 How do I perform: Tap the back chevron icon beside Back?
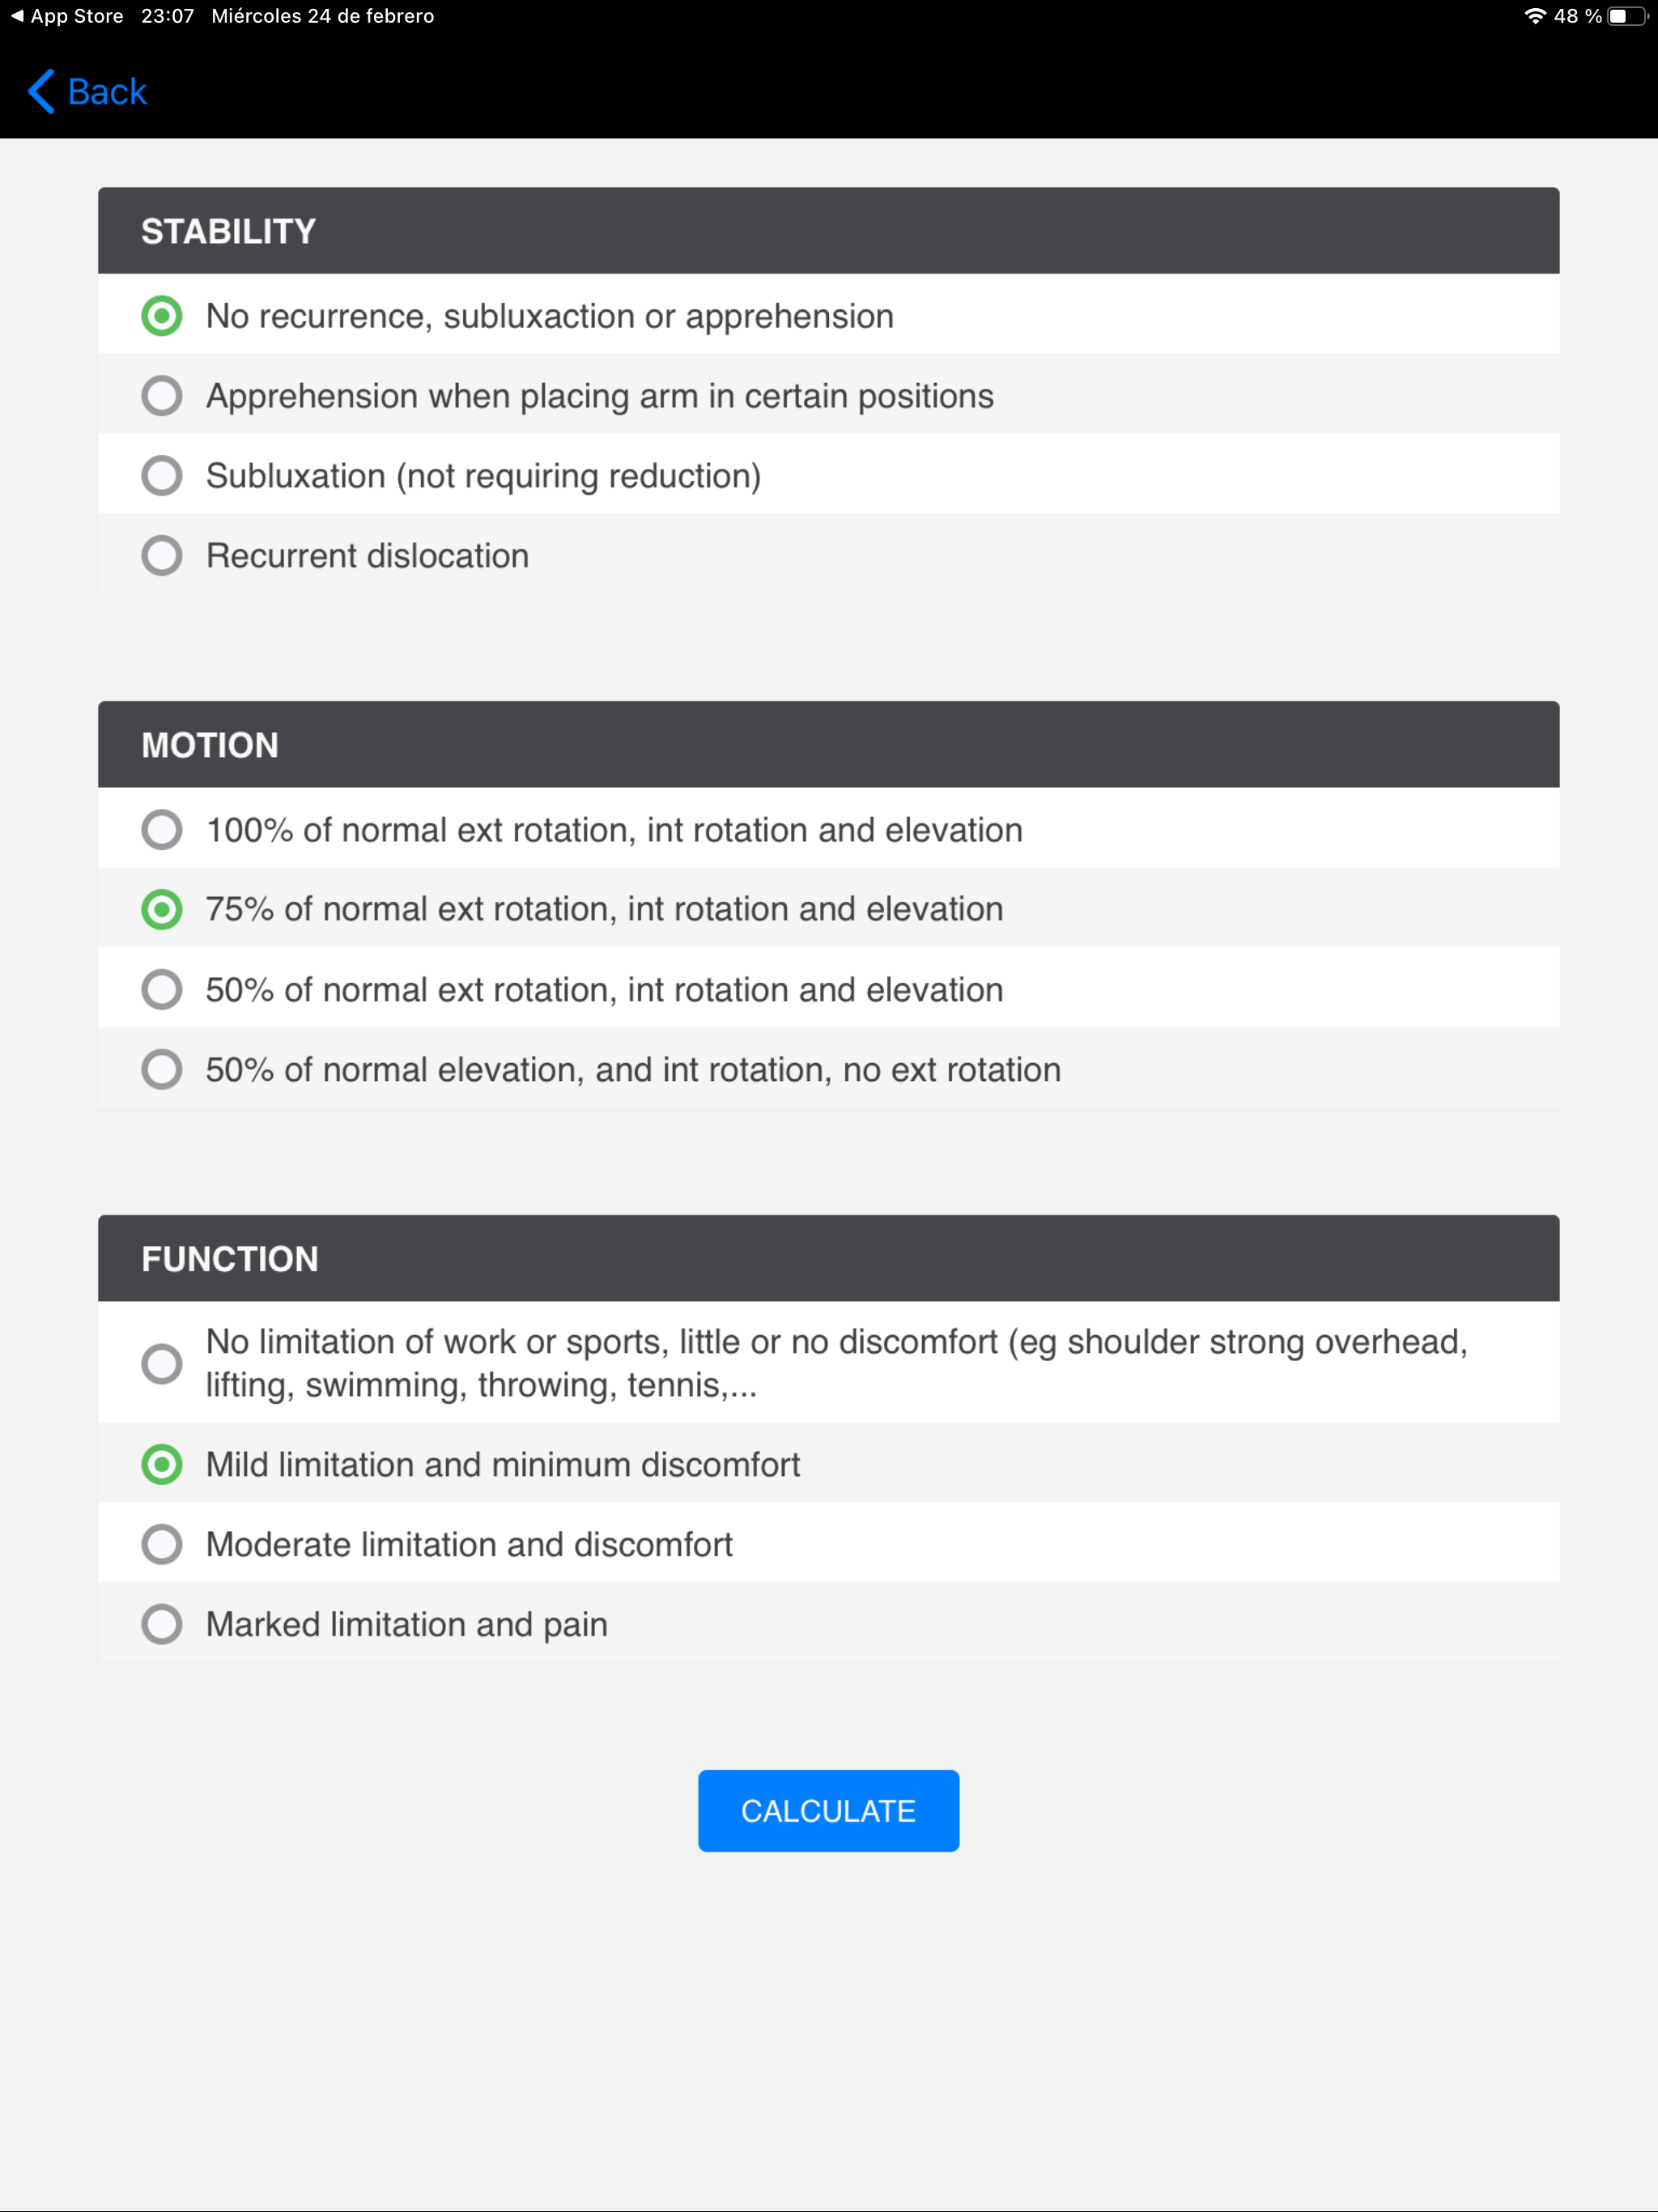pos(40,91)
